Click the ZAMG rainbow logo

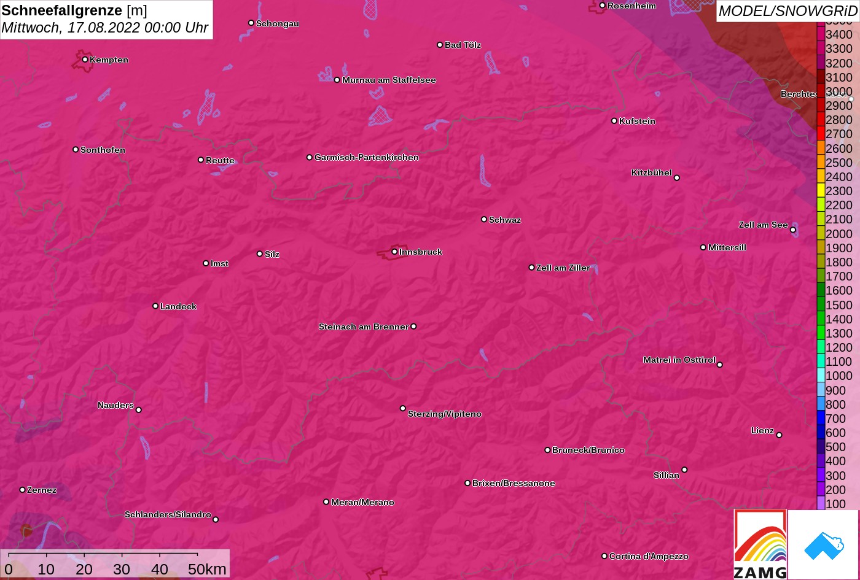click(x=760, y=544)
